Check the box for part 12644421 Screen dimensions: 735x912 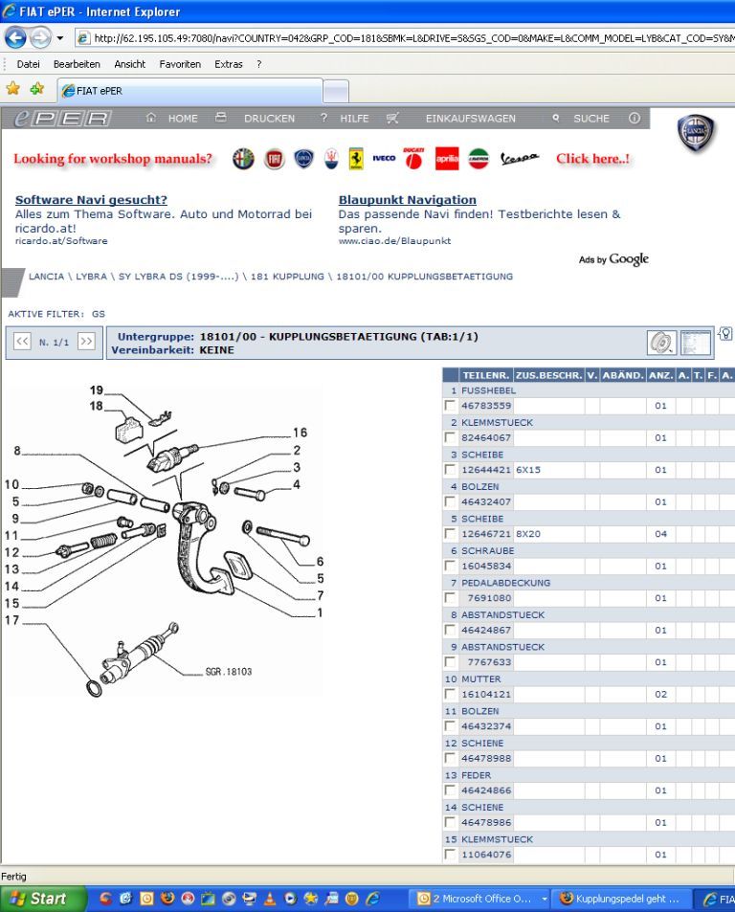click(x=450, y=469)
